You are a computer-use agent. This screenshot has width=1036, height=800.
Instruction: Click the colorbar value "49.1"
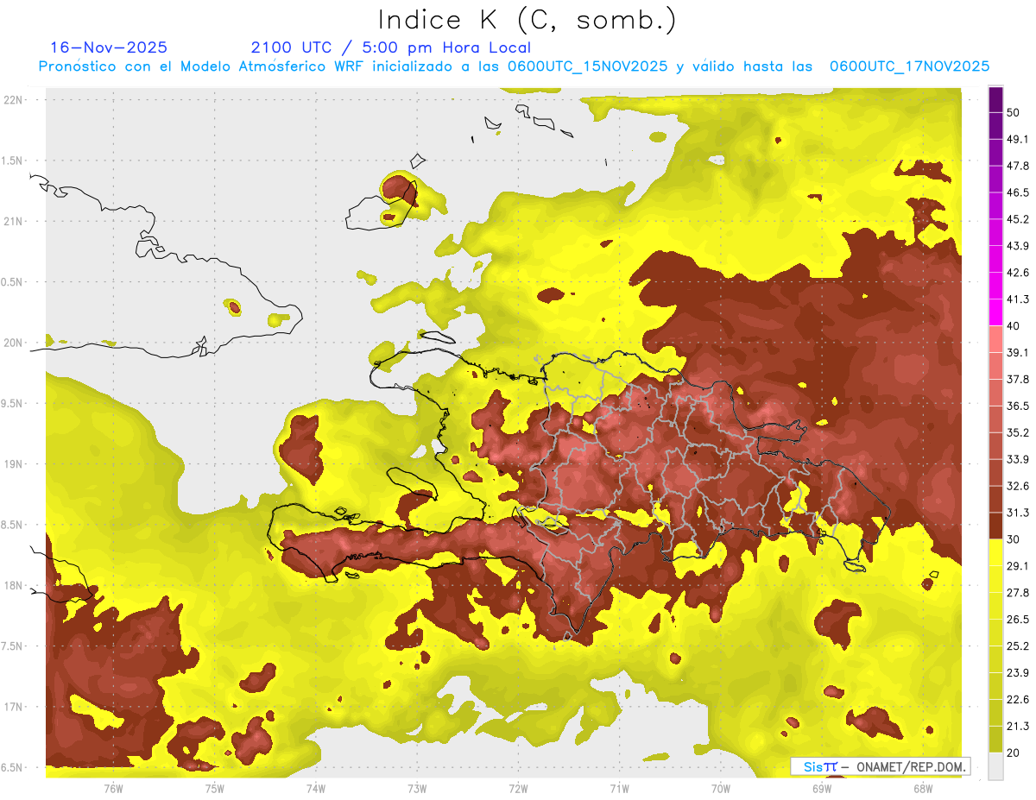pyautogui.click(x=1017, y=138)
